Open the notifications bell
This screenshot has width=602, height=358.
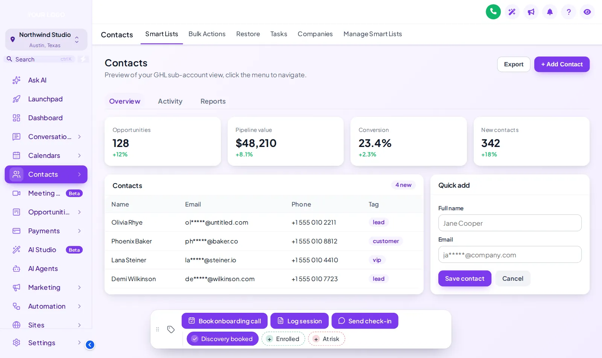550,12
